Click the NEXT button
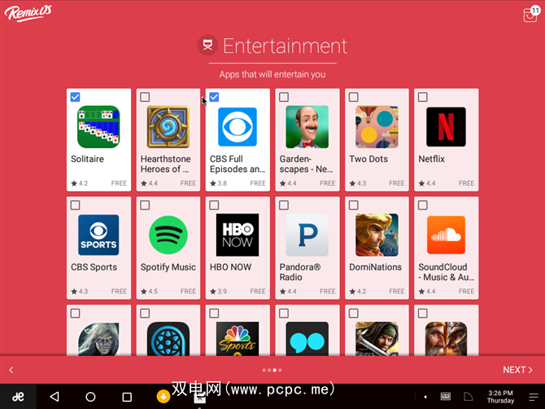 click(x=517, y=370)
